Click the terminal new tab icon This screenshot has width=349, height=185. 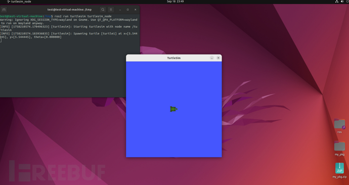4,10
